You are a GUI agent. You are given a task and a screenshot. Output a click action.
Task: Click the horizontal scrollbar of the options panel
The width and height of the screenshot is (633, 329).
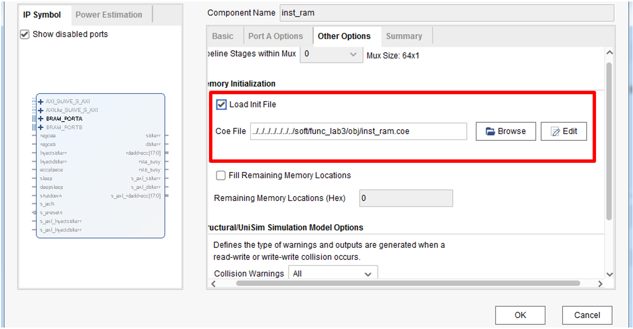(407, 283)
